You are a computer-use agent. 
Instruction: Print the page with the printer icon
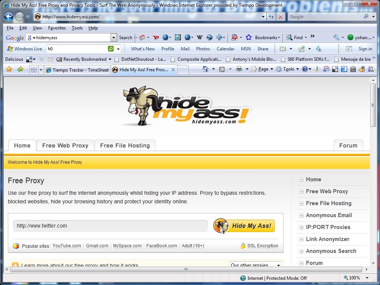pos(239,69)
